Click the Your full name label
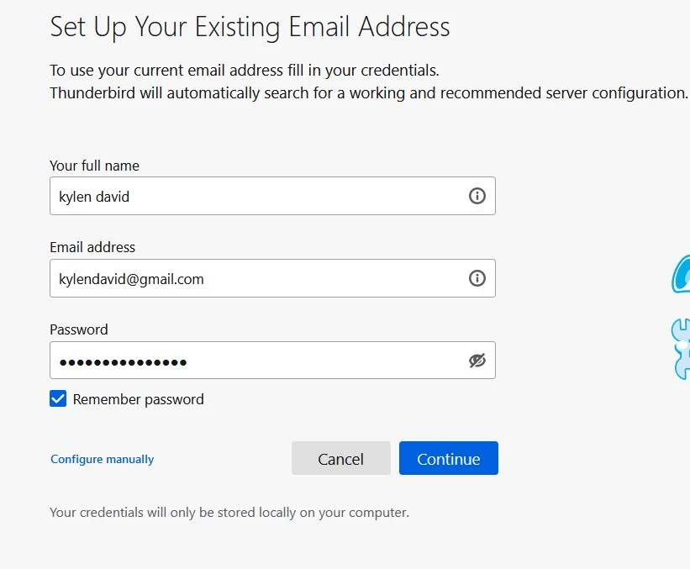This screenshot has width=690, height=569. [x=93, y=166]
